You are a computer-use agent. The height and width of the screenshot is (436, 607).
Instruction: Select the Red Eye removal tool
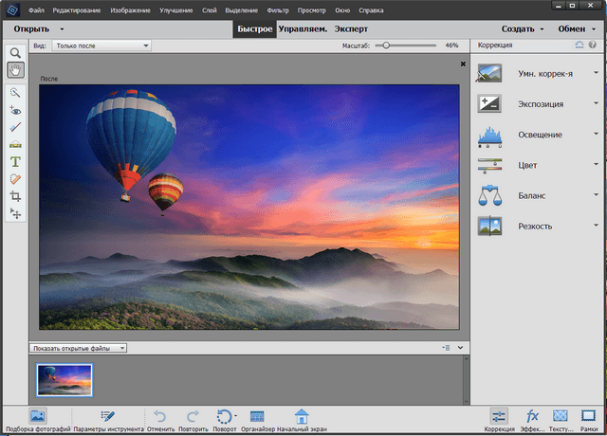point(15,110)
